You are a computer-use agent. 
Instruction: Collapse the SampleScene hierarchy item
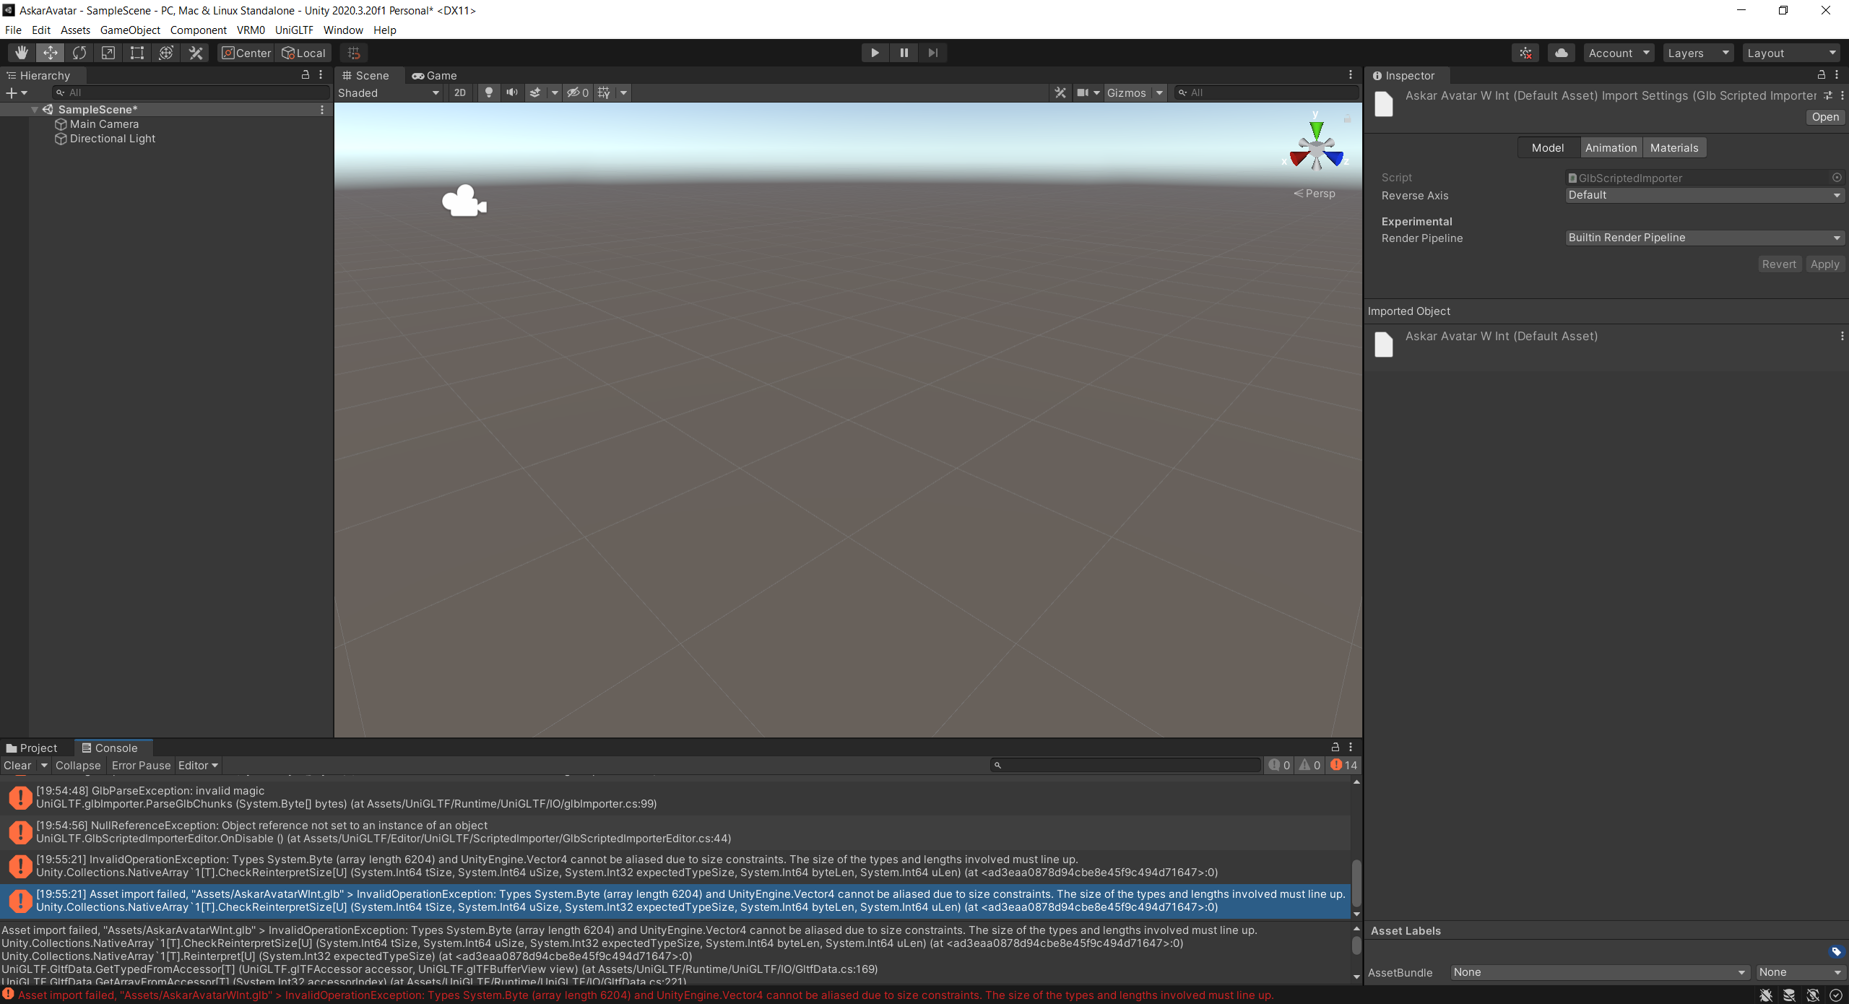click(x=34, y=109)
